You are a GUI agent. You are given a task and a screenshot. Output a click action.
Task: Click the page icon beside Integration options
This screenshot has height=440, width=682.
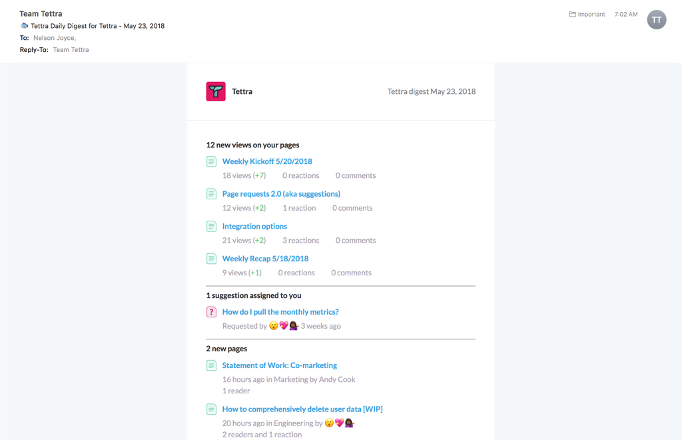coord(211,227)
